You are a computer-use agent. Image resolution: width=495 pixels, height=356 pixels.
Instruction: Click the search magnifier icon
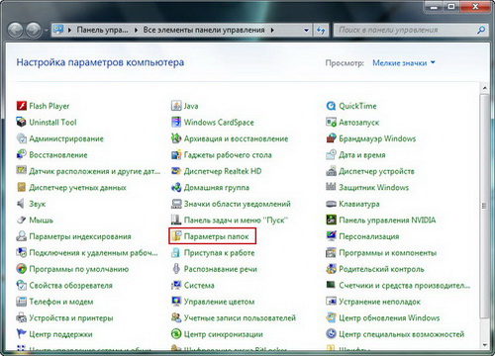(x=481, y=30)
